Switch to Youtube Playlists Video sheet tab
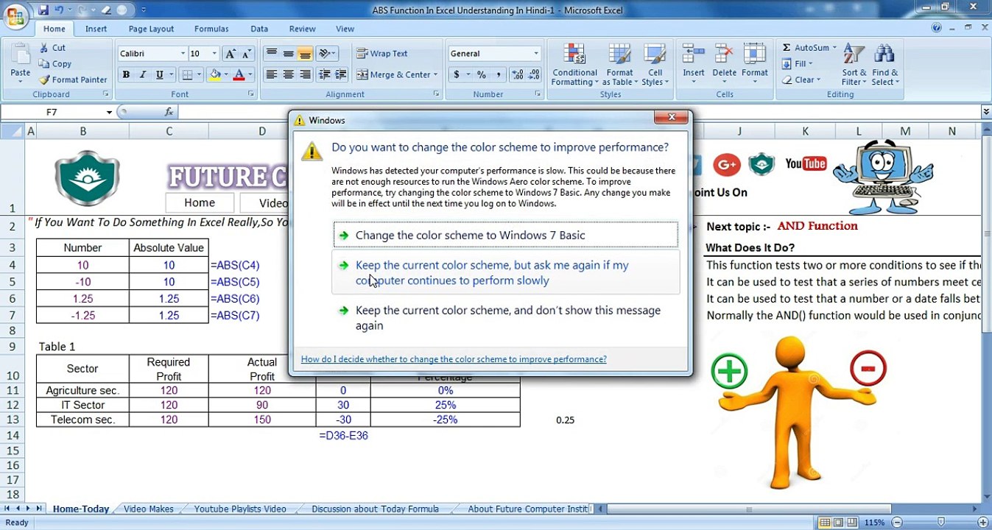This screenshot has width=992, height=530. pos(240,509)
